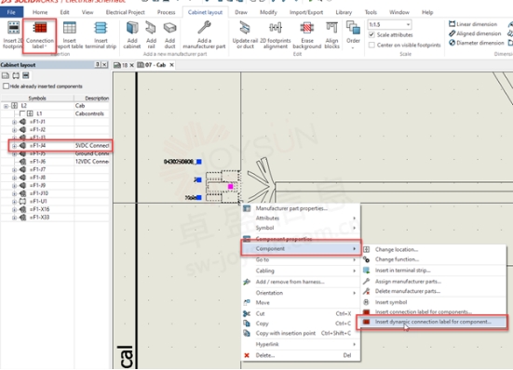The width and height of the screenshot is (513, 370).
Task: Uncheck the Scale attributes checkbox
Action: click(371, 34)
